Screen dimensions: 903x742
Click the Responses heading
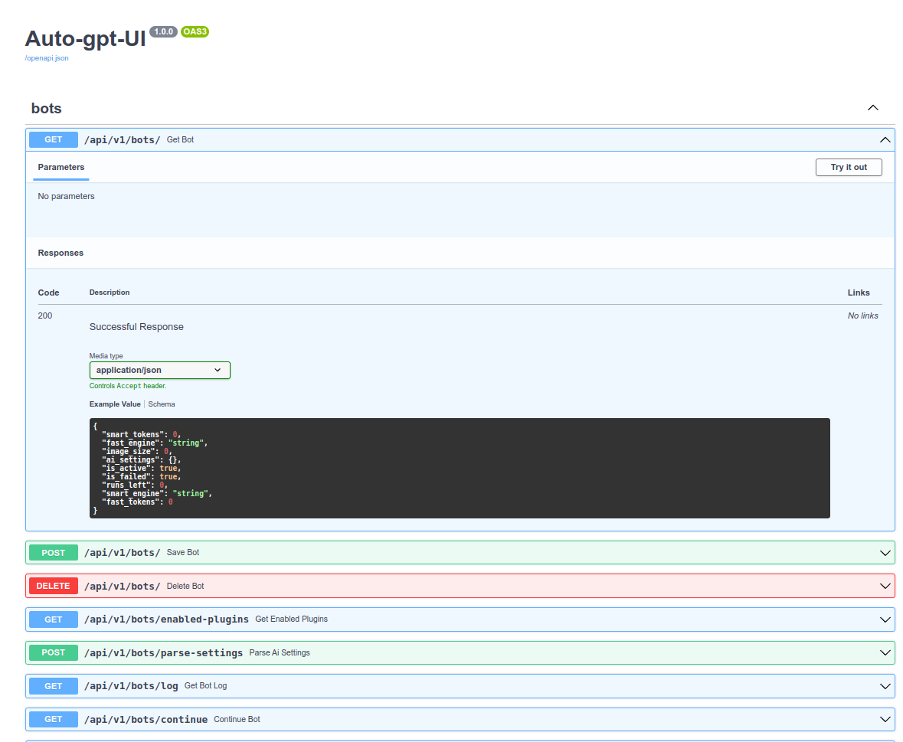[61, 253]
